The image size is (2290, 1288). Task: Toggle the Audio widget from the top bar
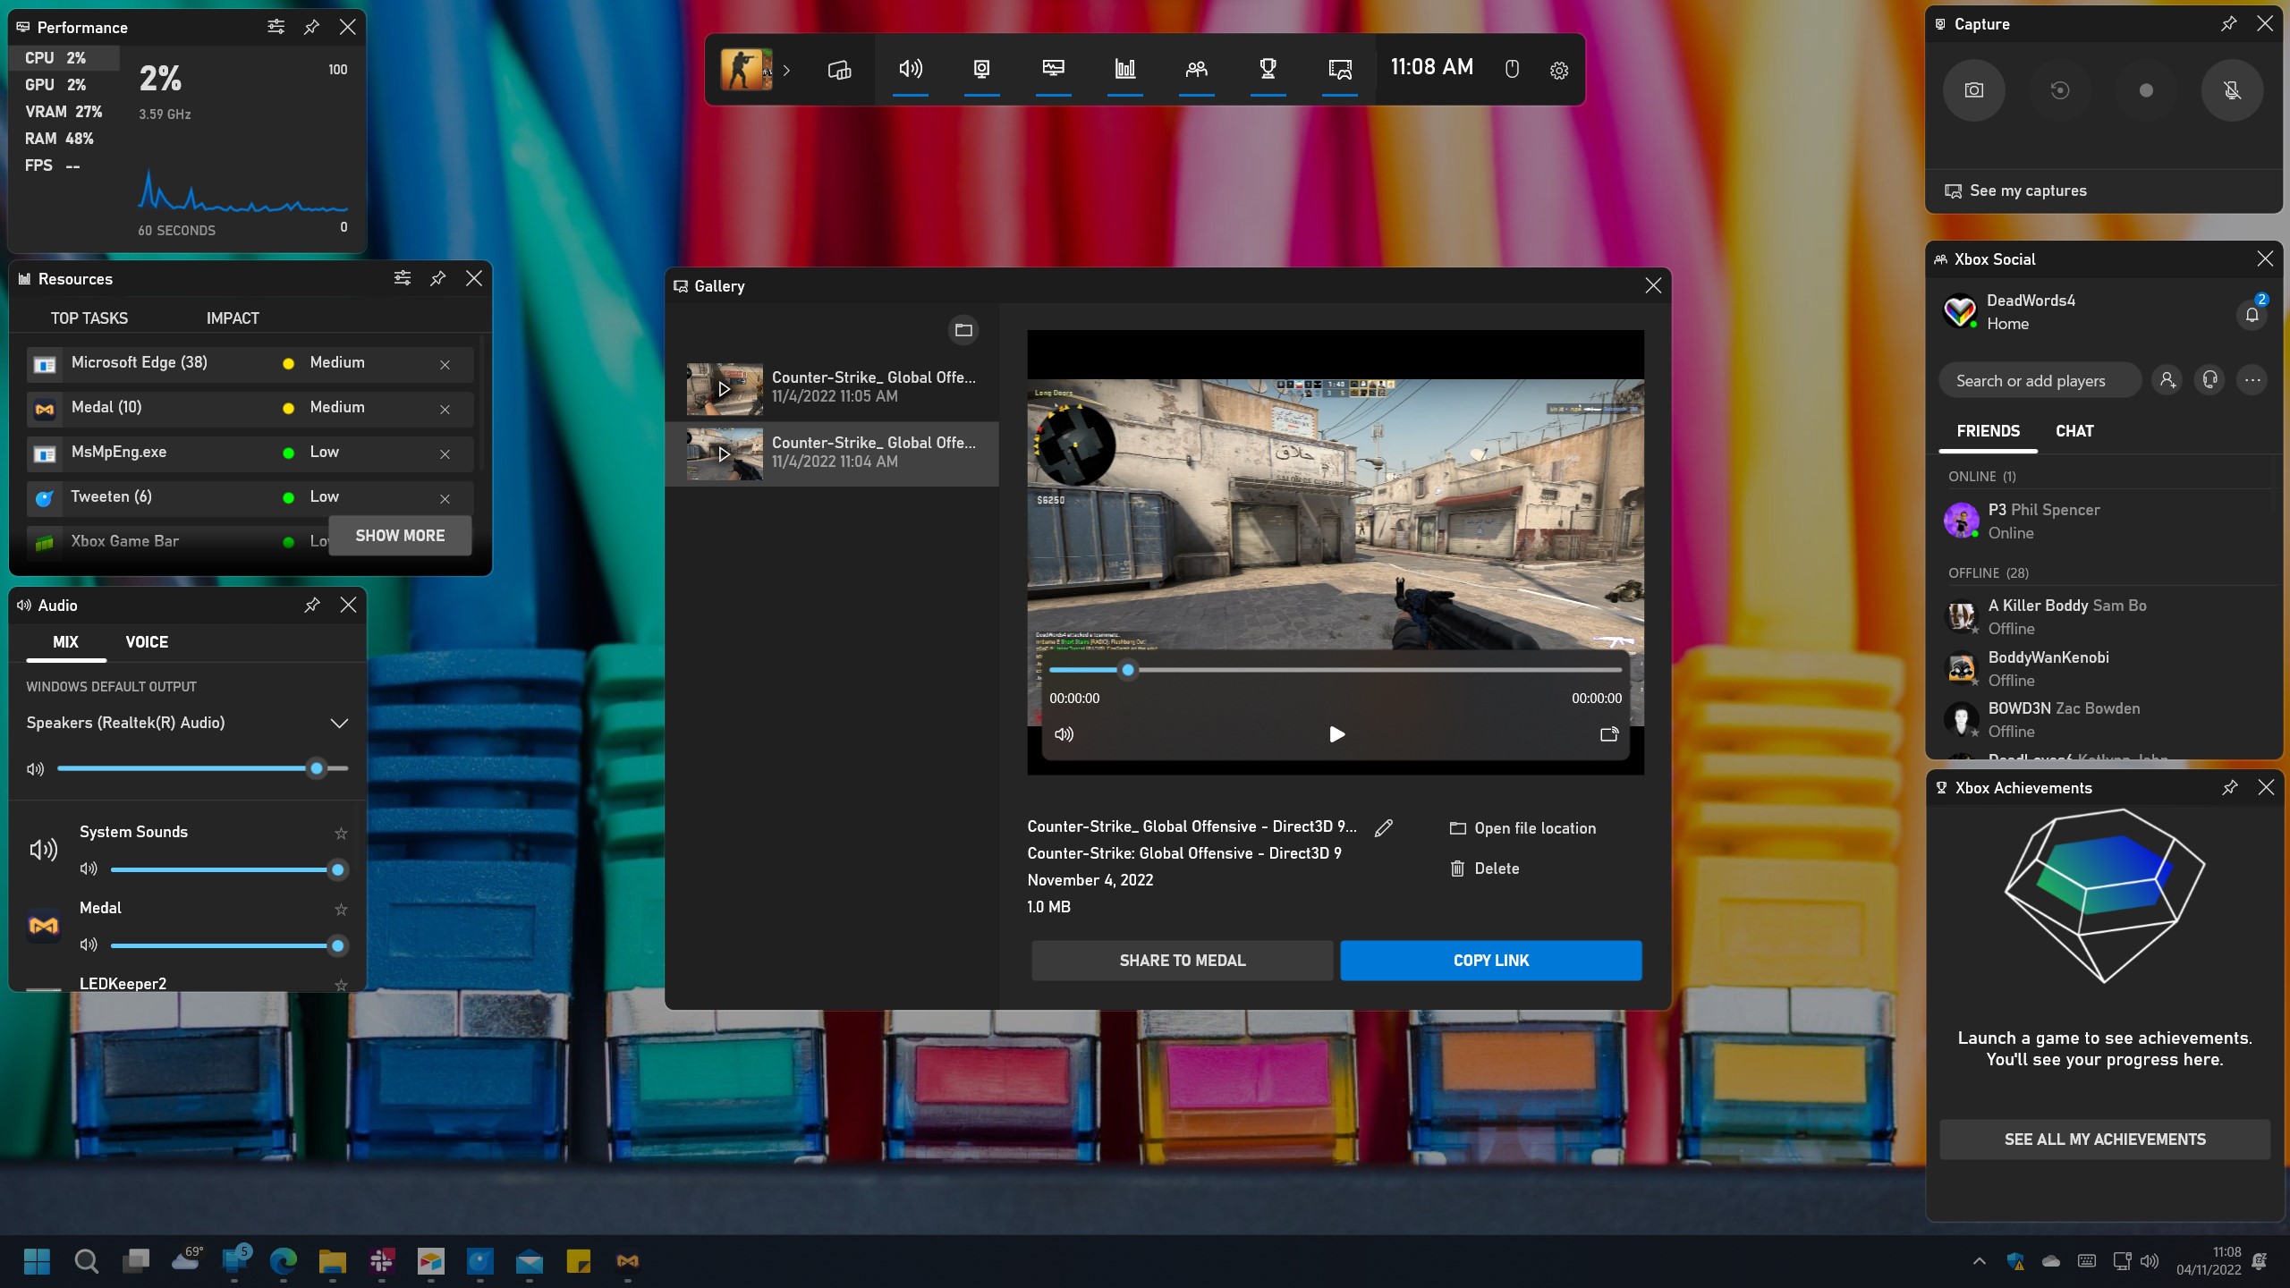coord(911,70)
